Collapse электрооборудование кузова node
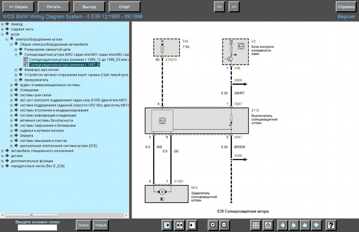 coord(7,39)
